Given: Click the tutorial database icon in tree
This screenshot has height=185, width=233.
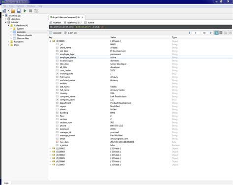Looking at the screenshot, I should 9,22.
